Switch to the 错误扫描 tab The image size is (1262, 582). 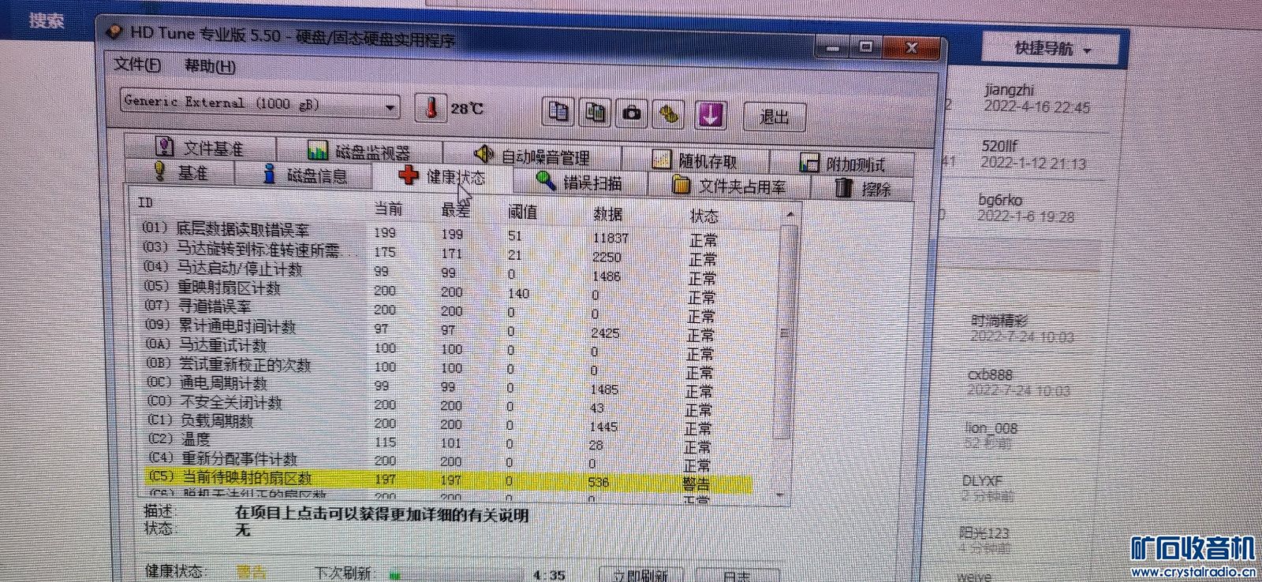pyautogui.click(x=580, y=182)
